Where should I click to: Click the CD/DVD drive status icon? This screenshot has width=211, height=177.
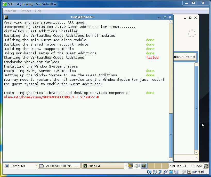click(155, 172)
